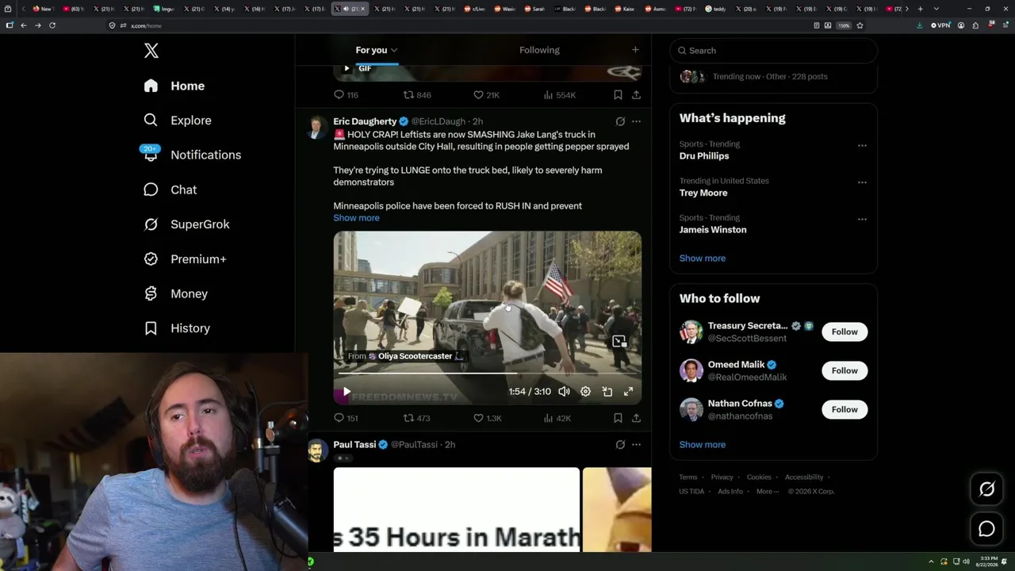This screenshot has height=571, width=1015.
Task: Click the plus icon beside Following tab
Action: (x=635, y=50)
